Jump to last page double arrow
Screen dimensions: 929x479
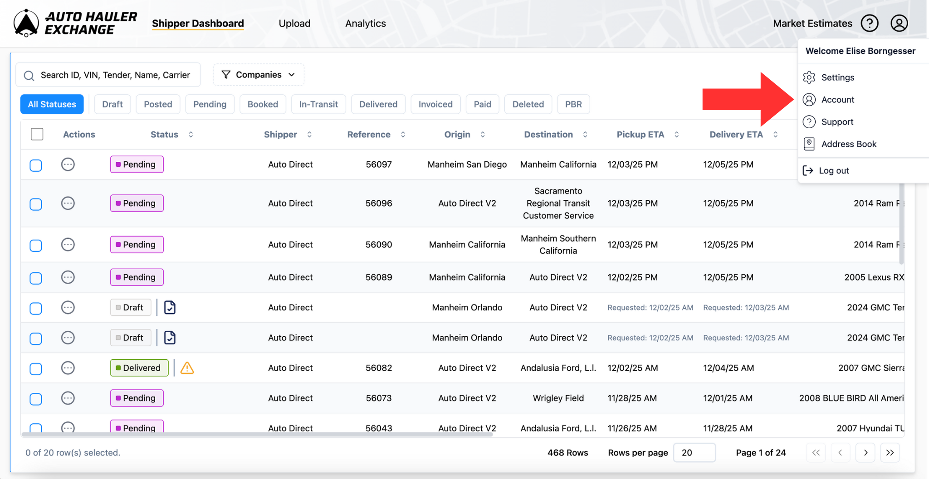point(890,453)
